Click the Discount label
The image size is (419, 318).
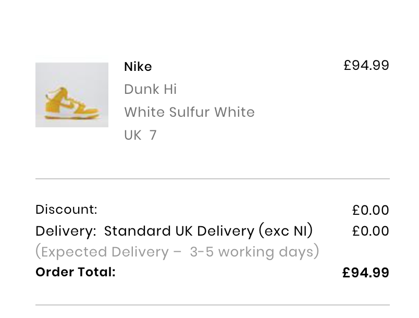[66, 210]
